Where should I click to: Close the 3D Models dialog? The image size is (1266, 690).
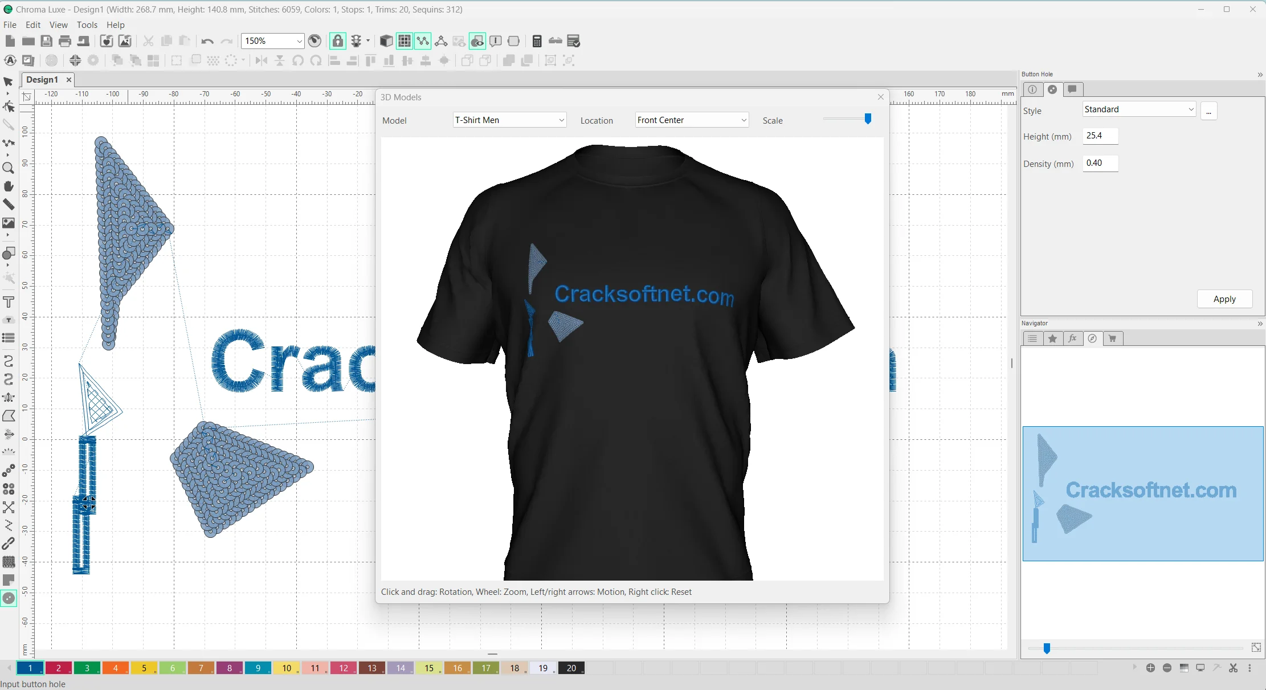(x=880, y=97)
